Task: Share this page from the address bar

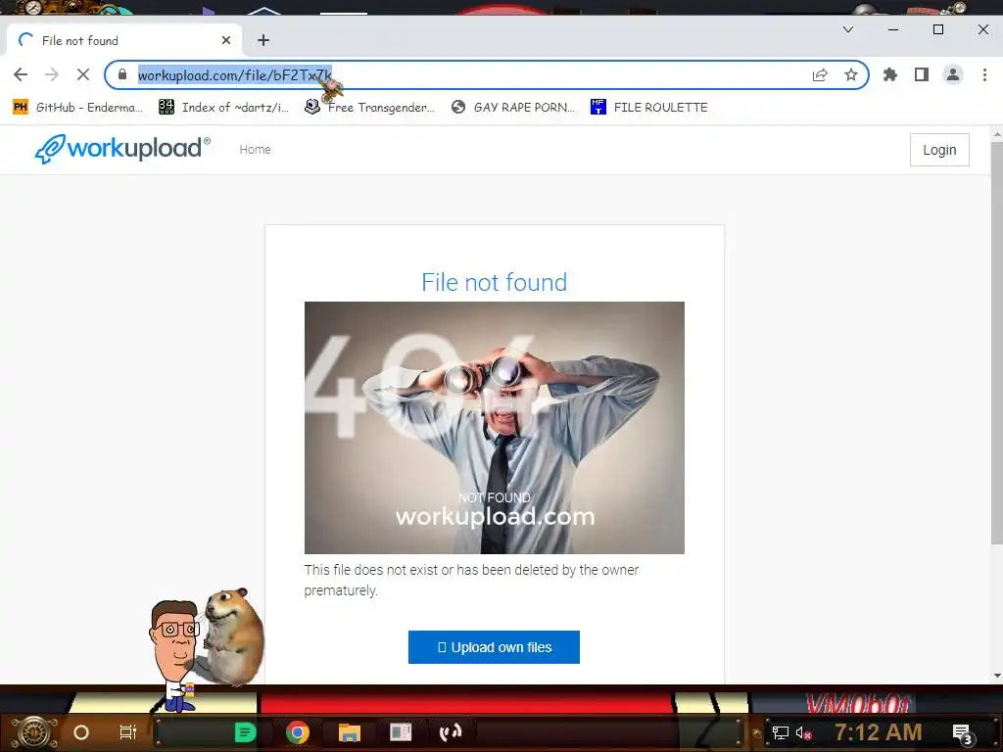Action: pos(820,74)
